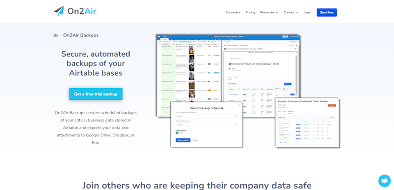394x190 pixels.
Task: Expand the Contact menu
Action: 291,12
